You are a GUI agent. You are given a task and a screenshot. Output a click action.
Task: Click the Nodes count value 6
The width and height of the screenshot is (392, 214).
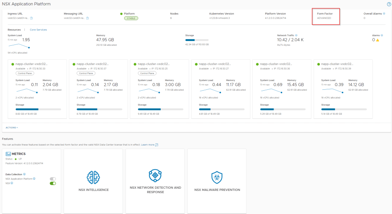coord(171,18)
